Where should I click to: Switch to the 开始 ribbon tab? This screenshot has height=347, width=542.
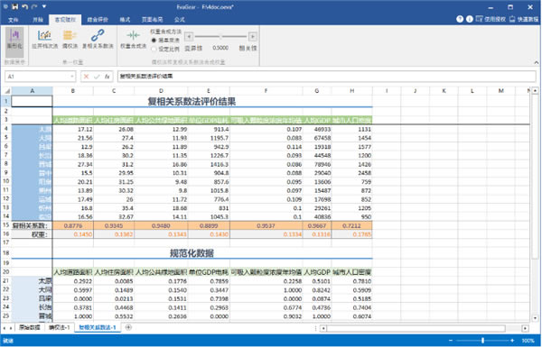38,20
